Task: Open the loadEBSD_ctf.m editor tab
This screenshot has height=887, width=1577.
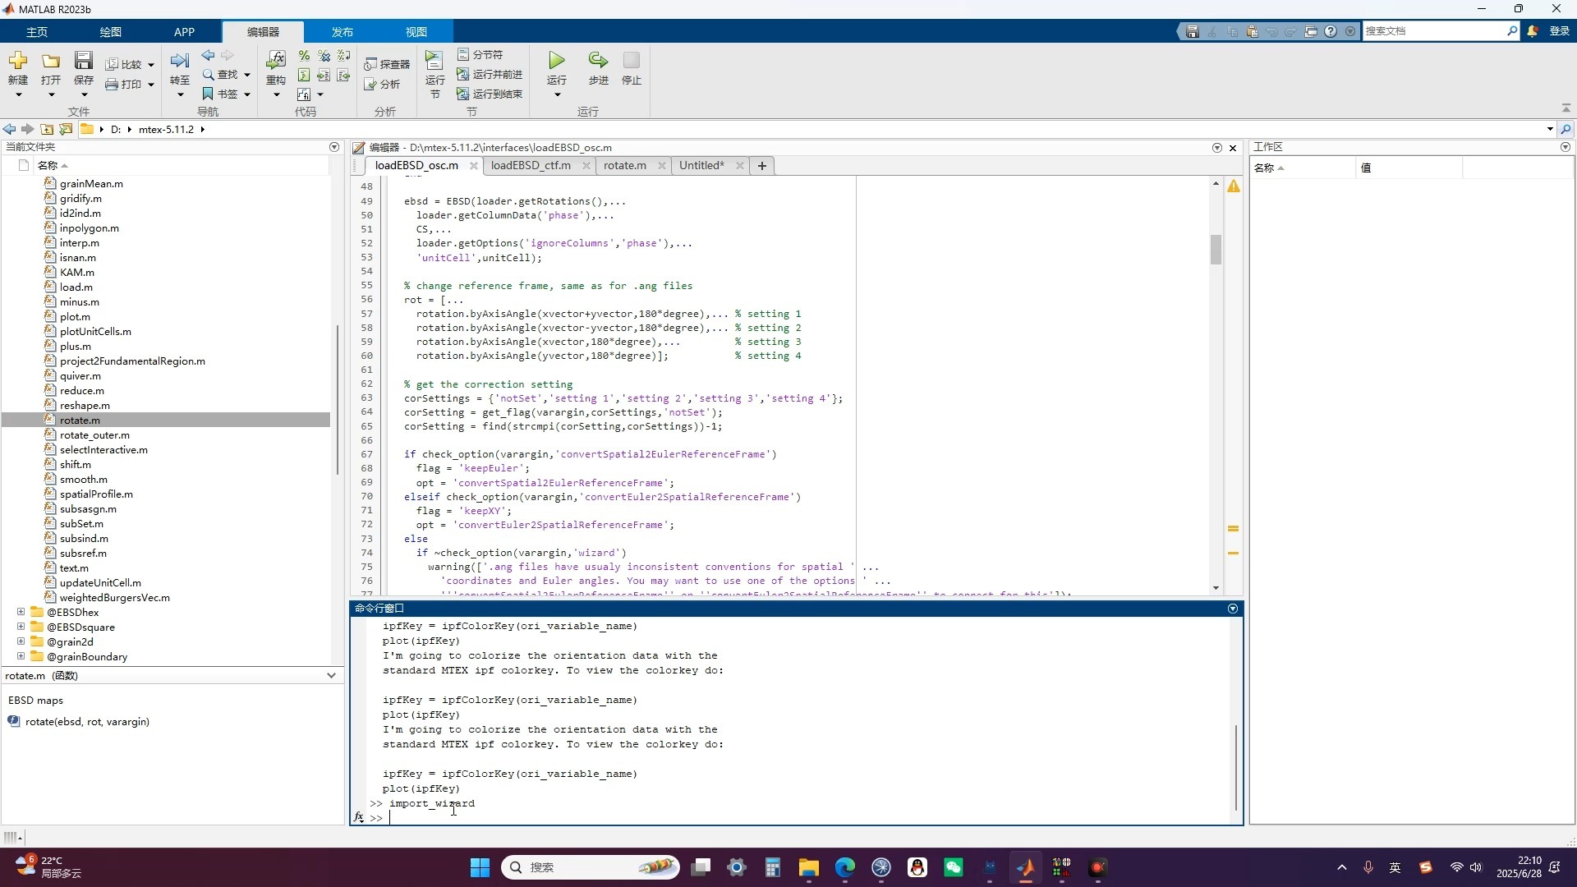Action: 531,165
